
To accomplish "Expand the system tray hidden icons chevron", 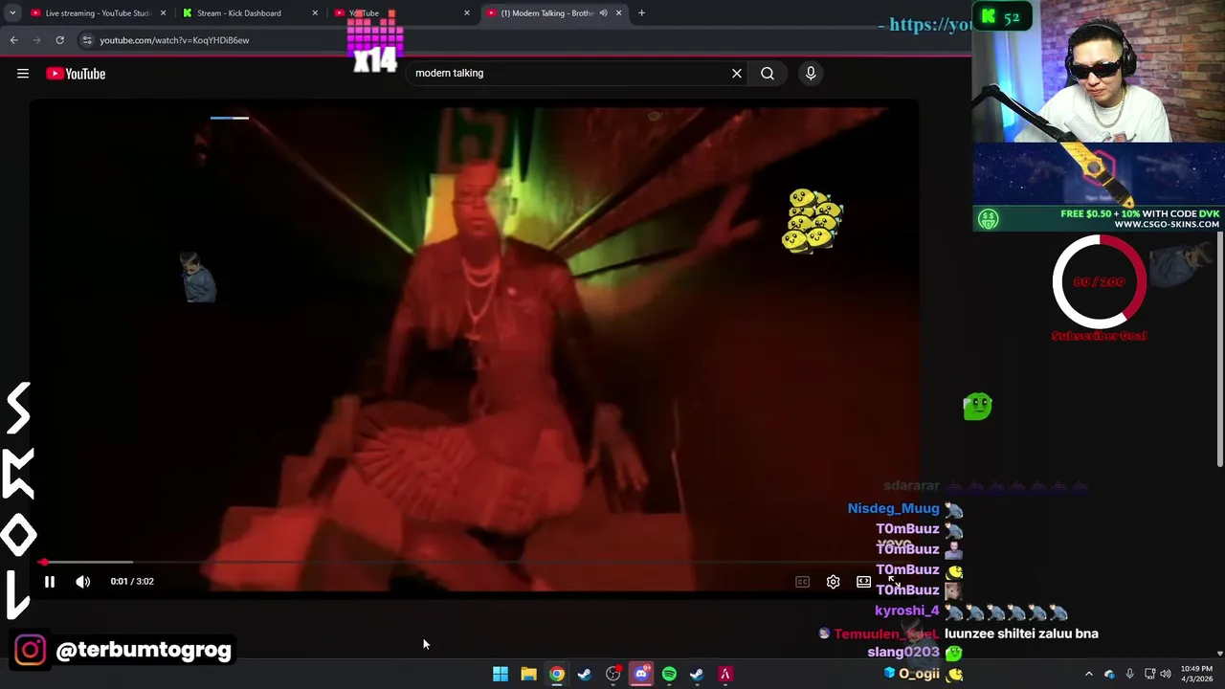I will pyautogui.click(x=1088, y=674).
